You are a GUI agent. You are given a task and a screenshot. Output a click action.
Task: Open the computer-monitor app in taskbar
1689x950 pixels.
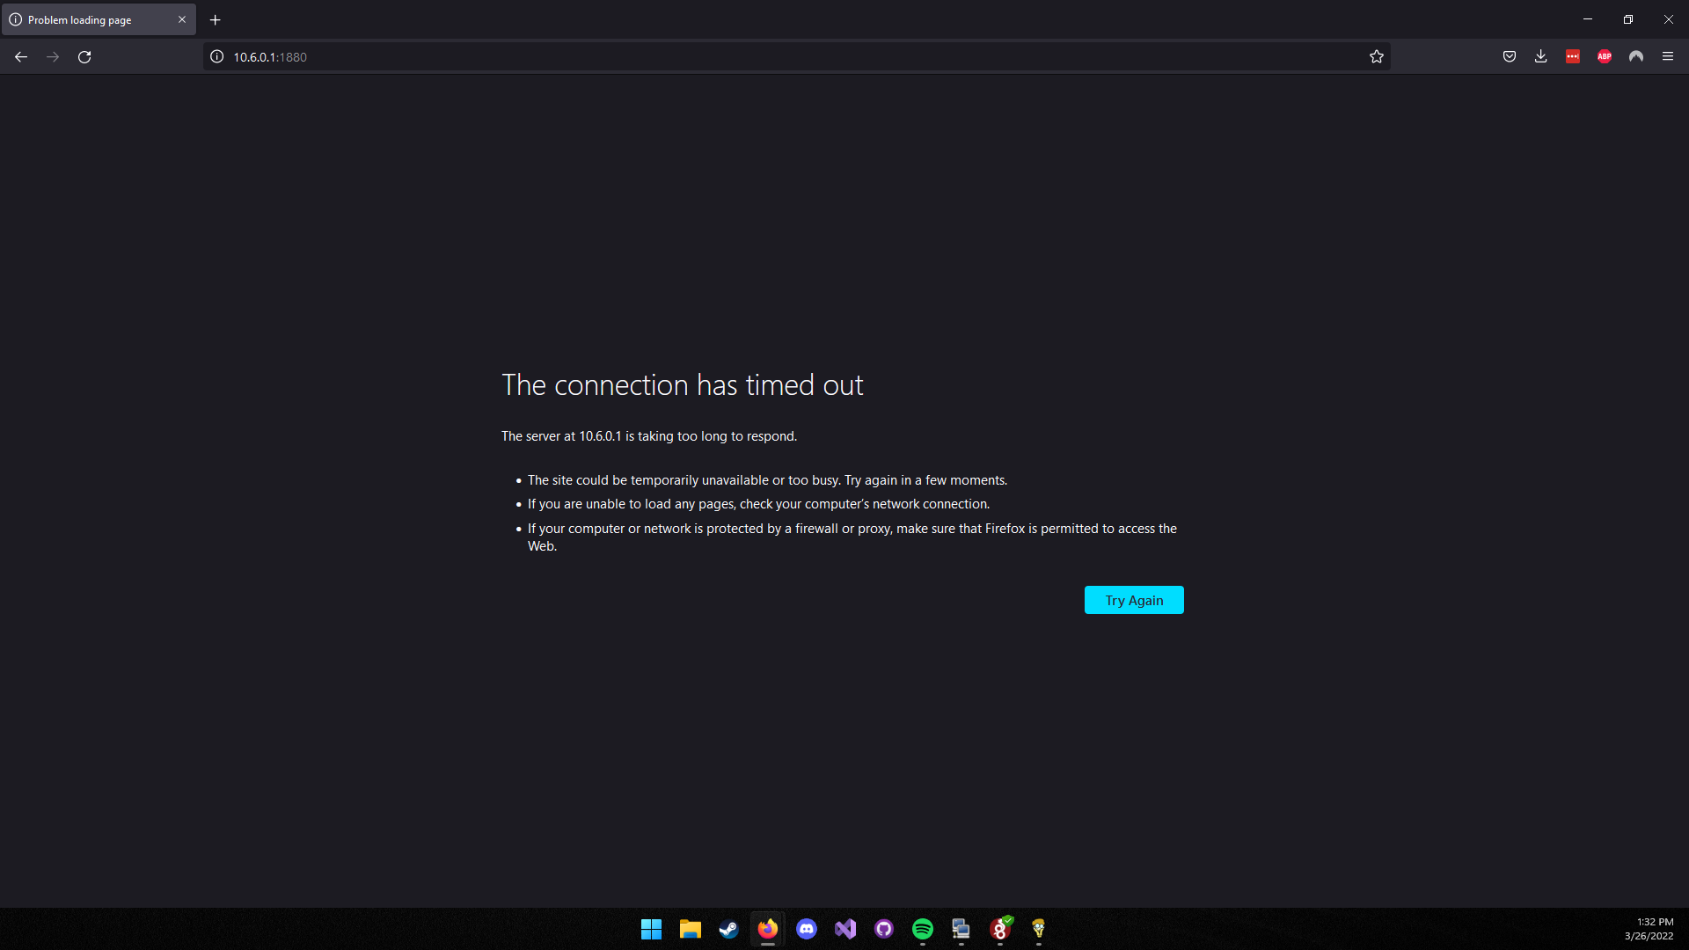pos(961,929)
